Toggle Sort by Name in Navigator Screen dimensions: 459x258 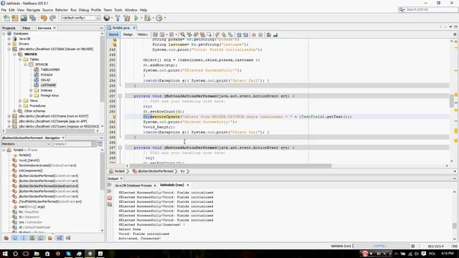point(60,238)
